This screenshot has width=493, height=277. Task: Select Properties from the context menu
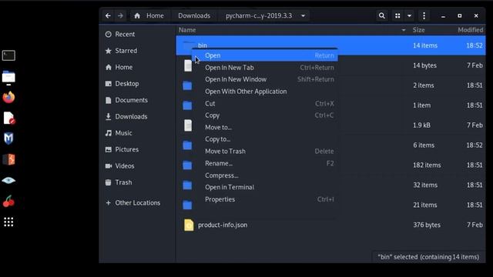pos(265,199)
